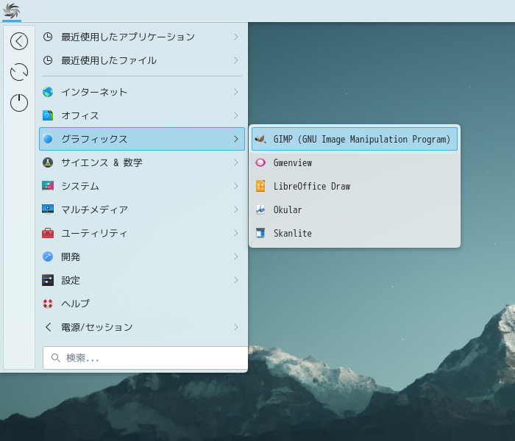Expand マルチメディア submenu arrow

click(236, 209)
